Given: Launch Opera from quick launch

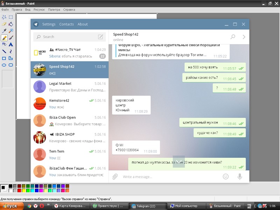Looking at the screenshot, I should click(x=42, y=206).
